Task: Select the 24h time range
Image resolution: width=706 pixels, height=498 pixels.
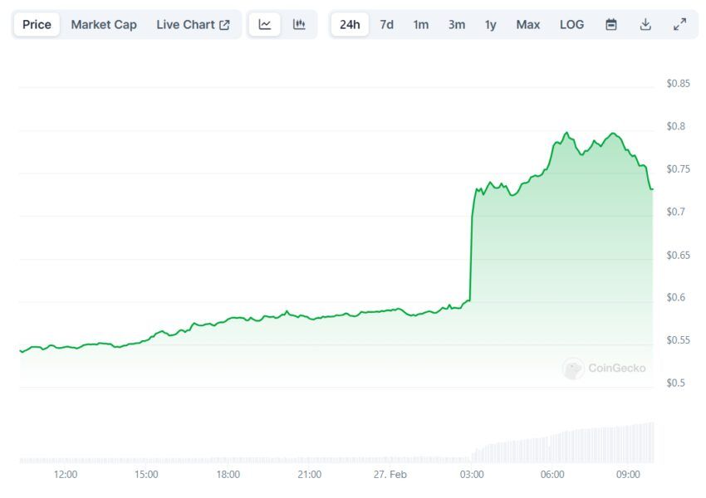Action: pos(350,24)
